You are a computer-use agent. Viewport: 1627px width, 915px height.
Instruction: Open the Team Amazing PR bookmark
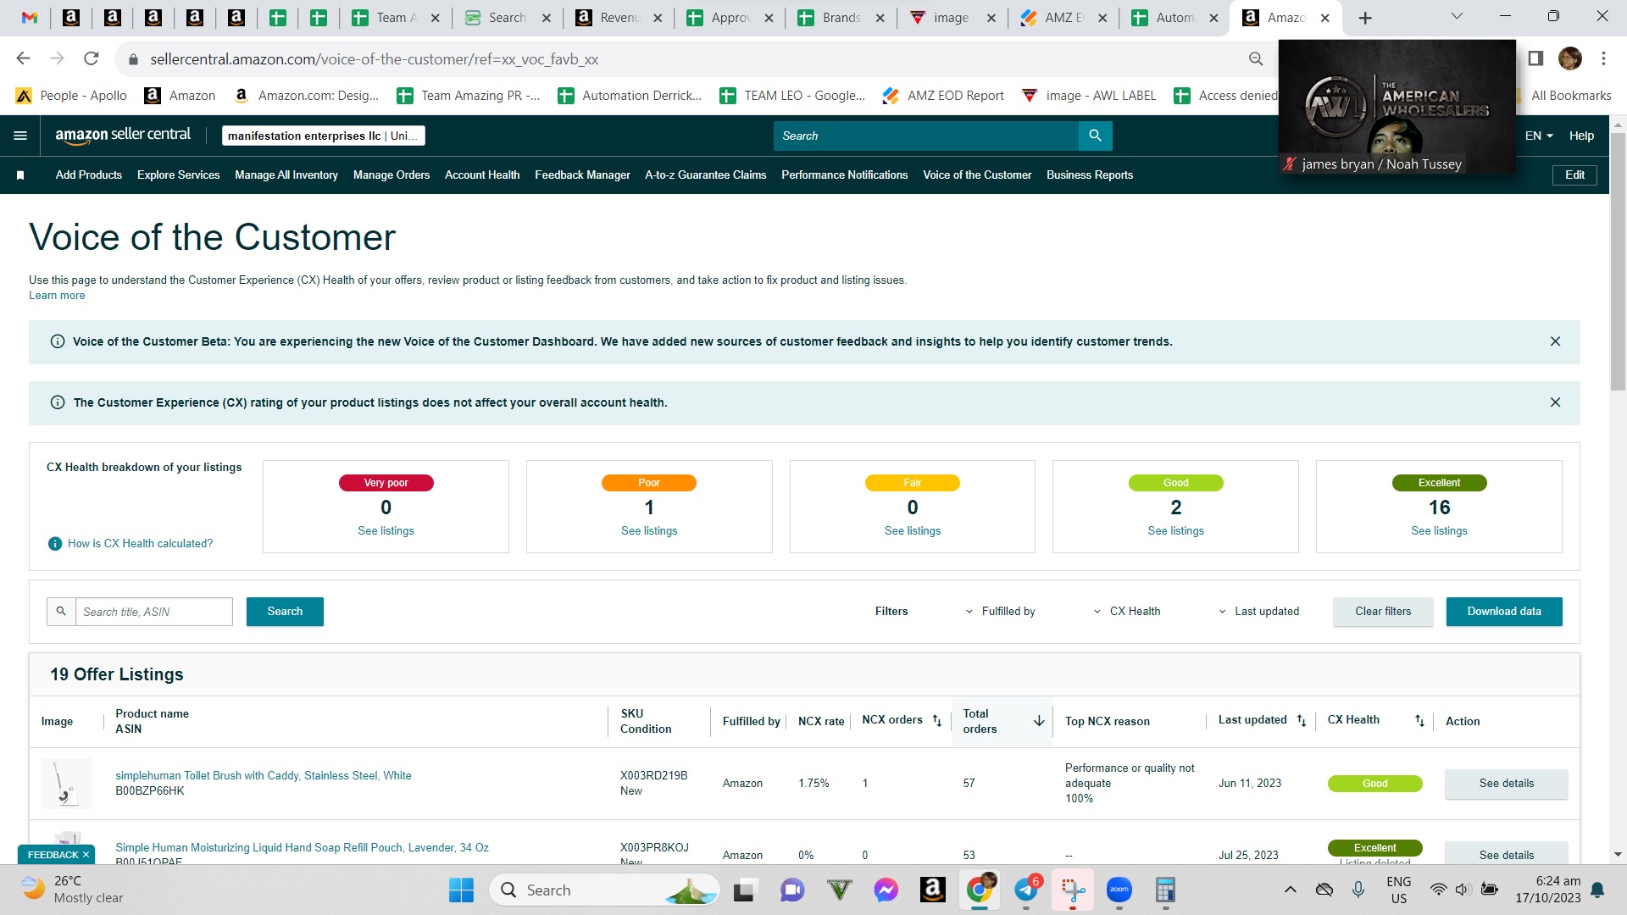coord(468,96)
